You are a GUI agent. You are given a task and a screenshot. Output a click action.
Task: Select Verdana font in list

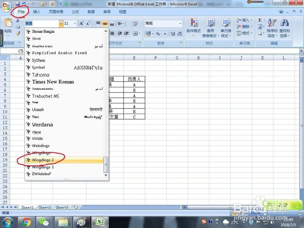tap(64, 124)
